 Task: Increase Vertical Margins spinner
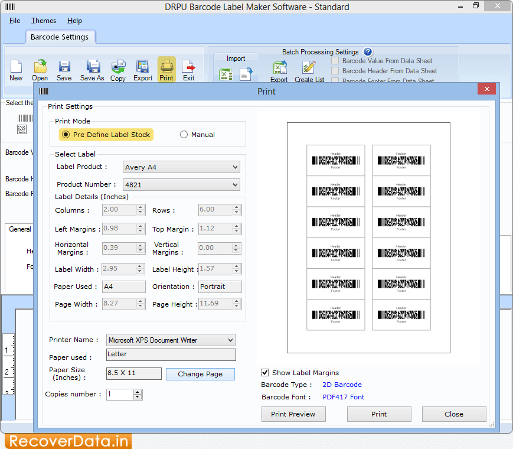(x=236, y=245)
